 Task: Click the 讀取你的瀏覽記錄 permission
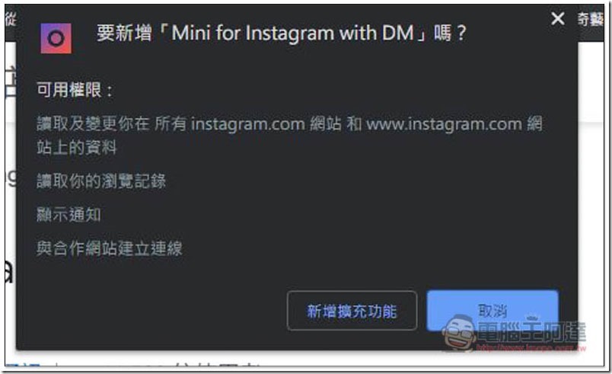[101, 181]
